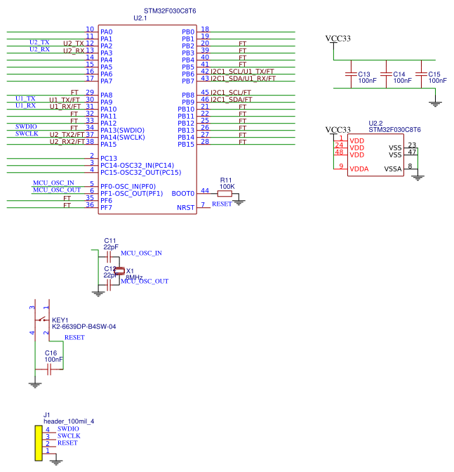Select the SWDIO net label on J1 header

(x=68, y=428)
